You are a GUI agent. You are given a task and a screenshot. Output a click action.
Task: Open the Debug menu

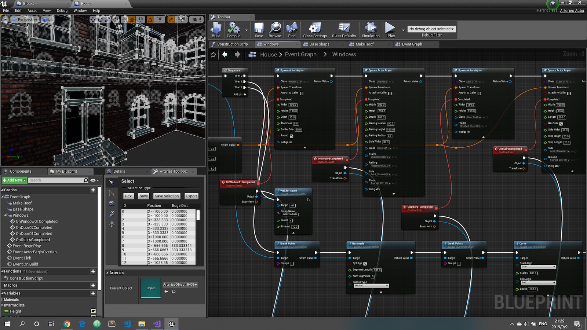pyautogui.click(x=62, y=11)
